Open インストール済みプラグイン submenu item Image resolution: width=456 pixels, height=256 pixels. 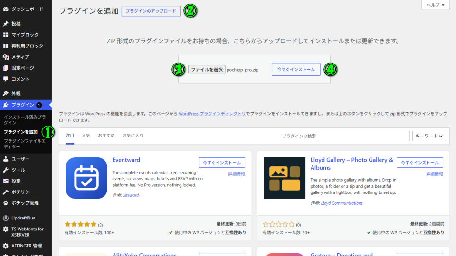coord(25,119)
